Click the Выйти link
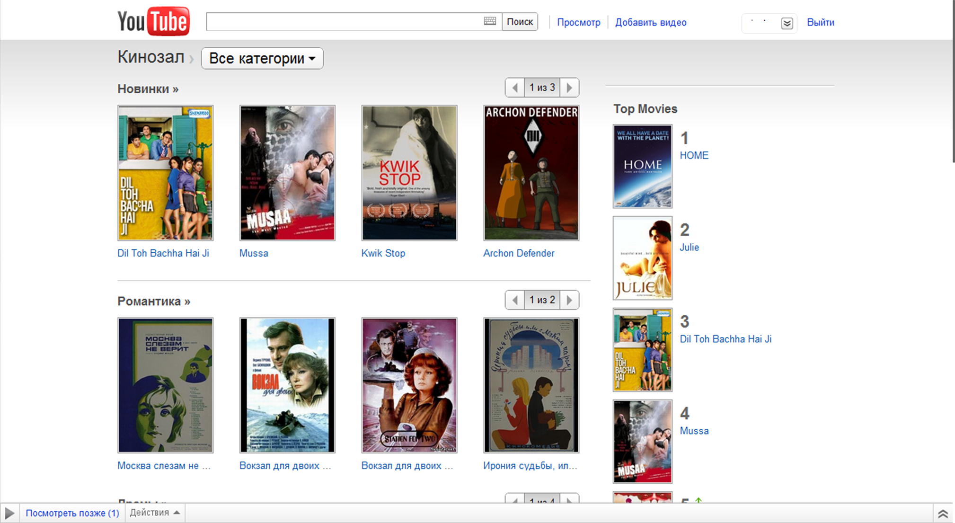Image resolution: width=955 pixels, height=523 pixels. (x=820, y=22)
